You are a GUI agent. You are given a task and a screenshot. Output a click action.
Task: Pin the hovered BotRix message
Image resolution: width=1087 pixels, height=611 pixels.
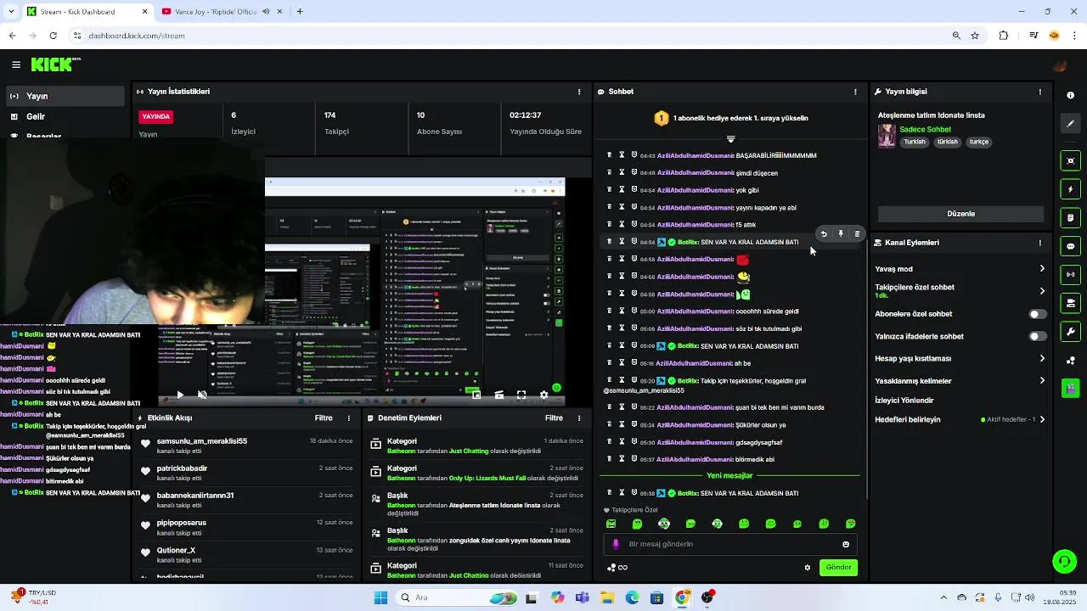[841, 234]
